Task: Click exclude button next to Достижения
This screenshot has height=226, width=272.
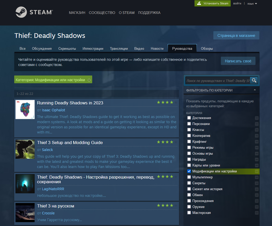Action: tap(257, 118)
